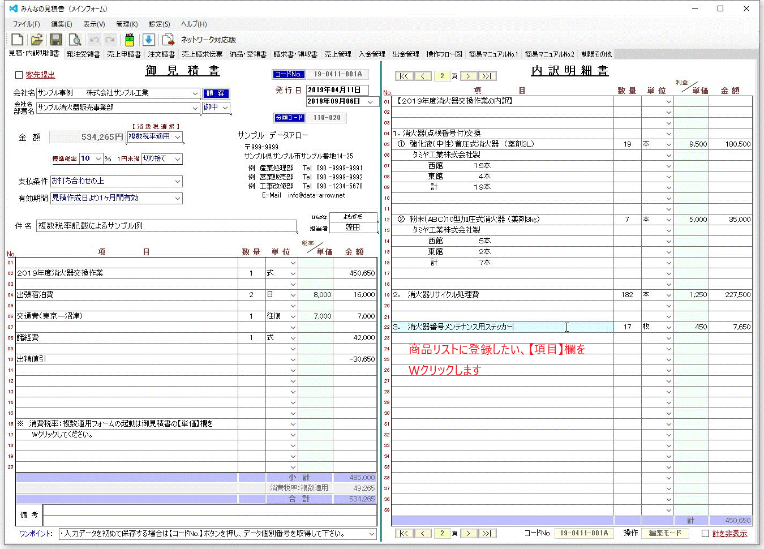Switch to the 発注受領書 tab
Screen dimensions: 764x549
point(83,54)
